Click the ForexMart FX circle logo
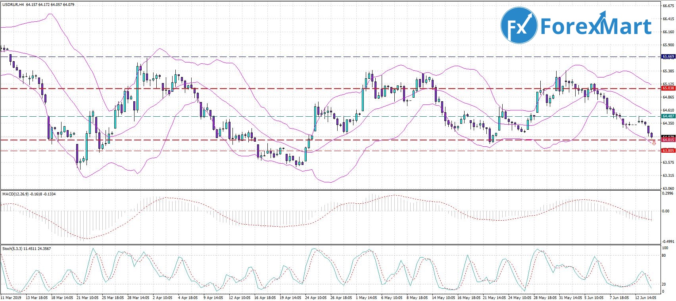Image resolution: width=676 pixels, height=301 pixels. pyautogui.click(x=519, y=25)
